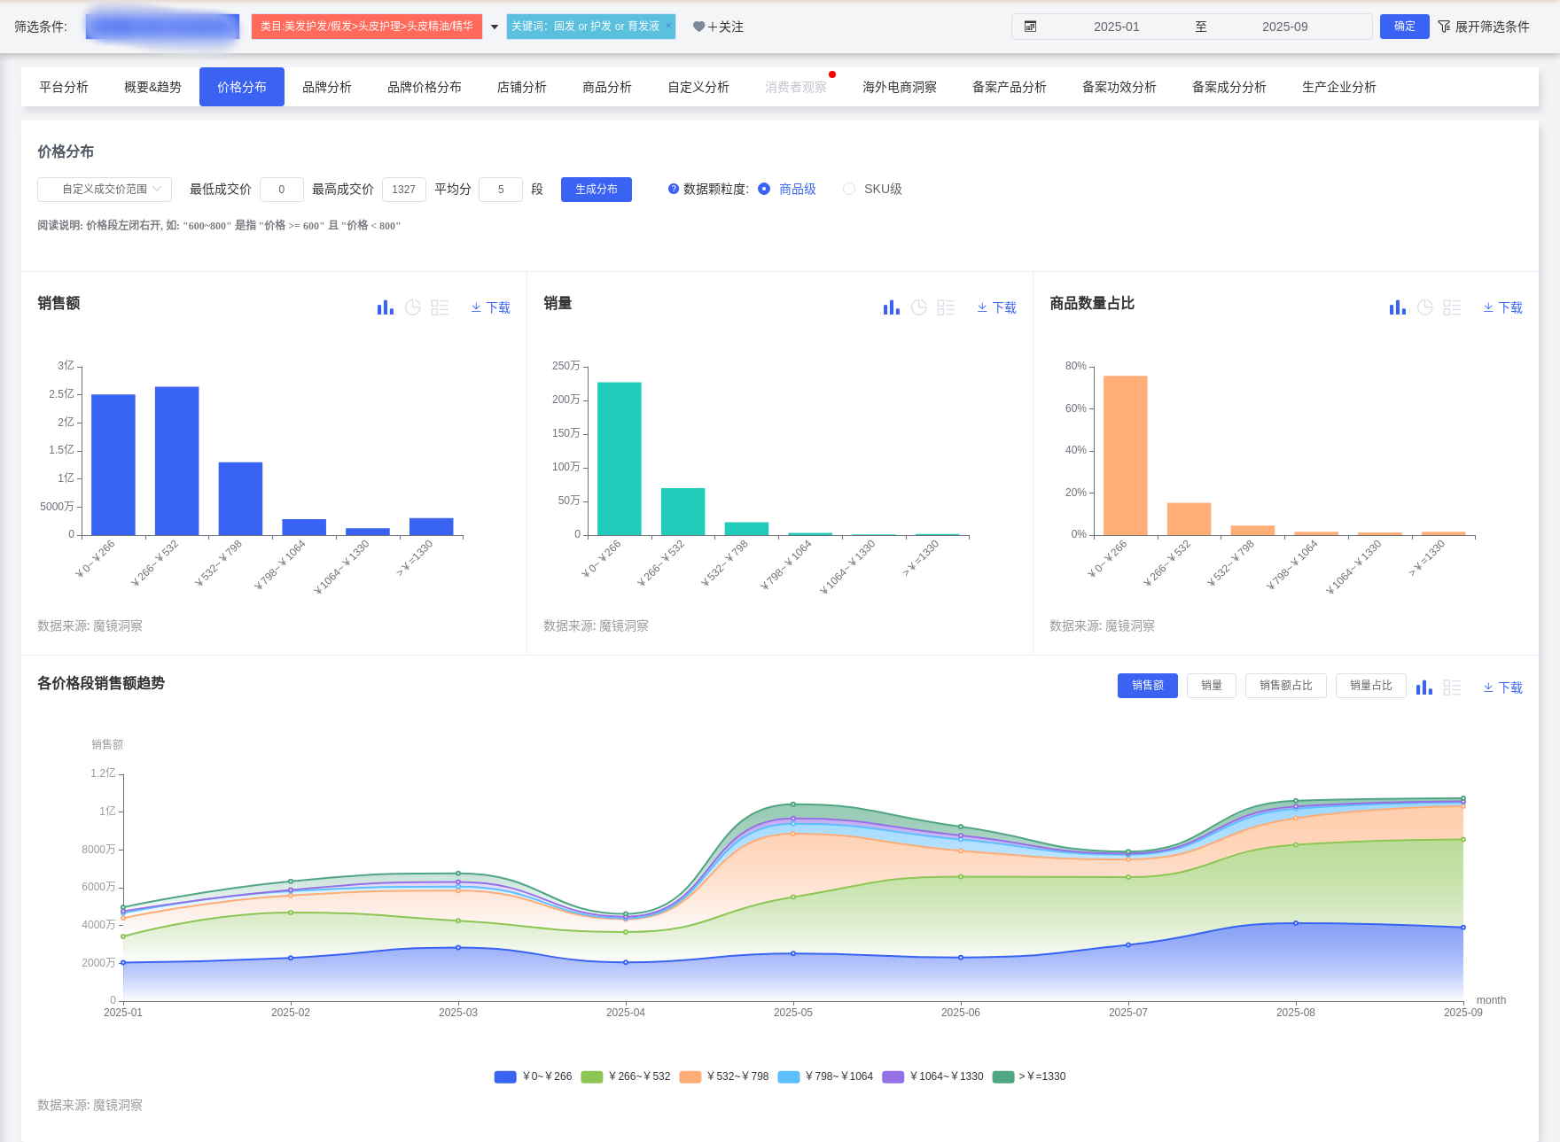Switch to the 备案成分分析 tab

click(1228, 87)
